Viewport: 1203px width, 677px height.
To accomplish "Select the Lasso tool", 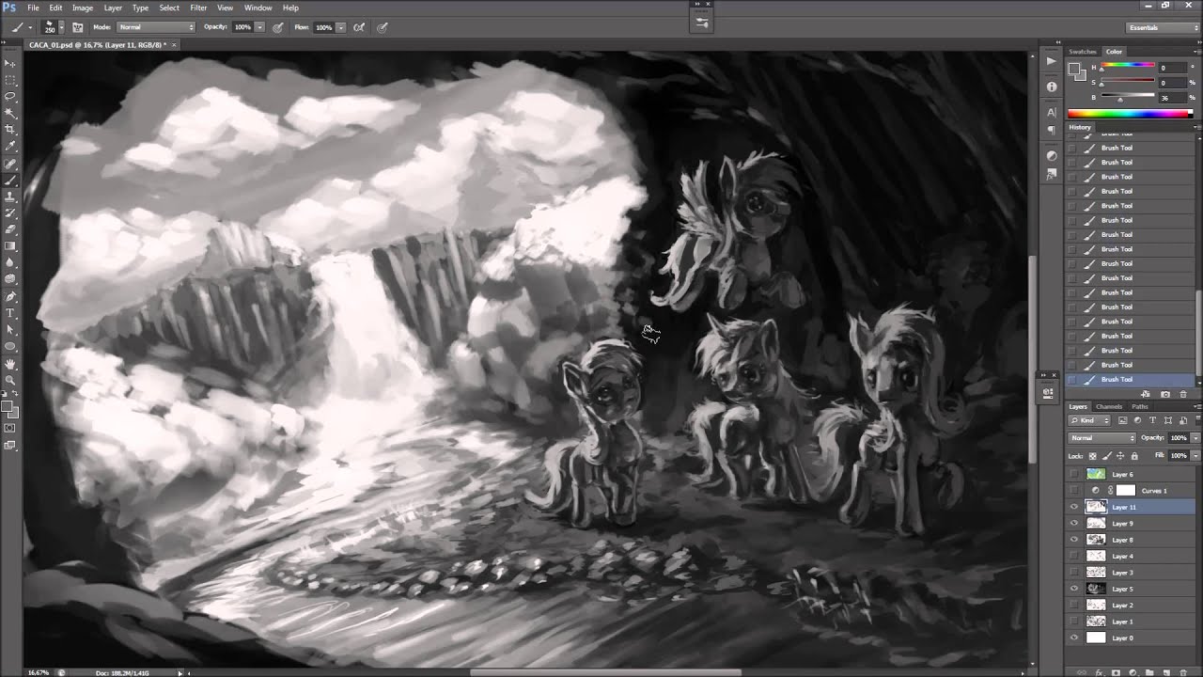I will (x=10, y=96).
